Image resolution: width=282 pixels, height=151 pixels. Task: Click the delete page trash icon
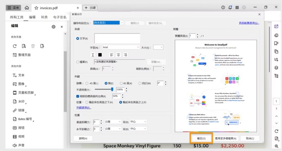click(x=33, y=46)
